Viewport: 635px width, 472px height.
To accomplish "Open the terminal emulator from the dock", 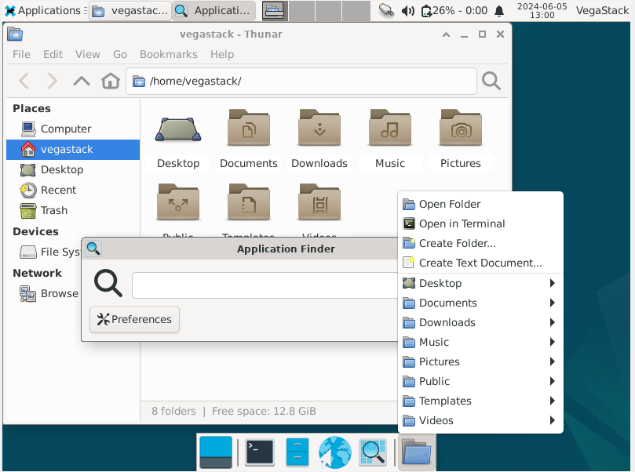I will coord(259,452).
